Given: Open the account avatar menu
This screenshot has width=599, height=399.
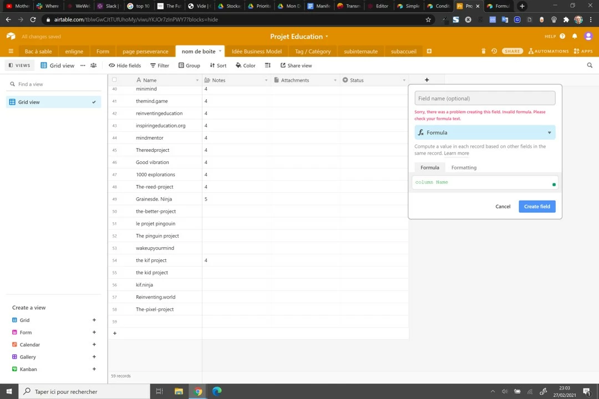Looking at the screenshot, I should 588,36.
